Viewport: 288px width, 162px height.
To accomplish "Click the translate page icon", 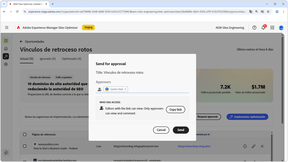I will coord(251,11).
